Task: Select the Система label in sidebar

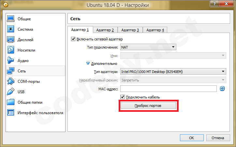Action: pos(25,29)
